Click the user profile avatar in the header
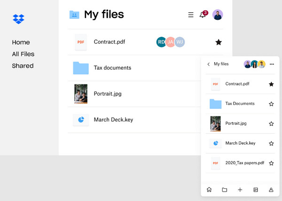Viewport: 282px width, 201px height. pos(218,15)
